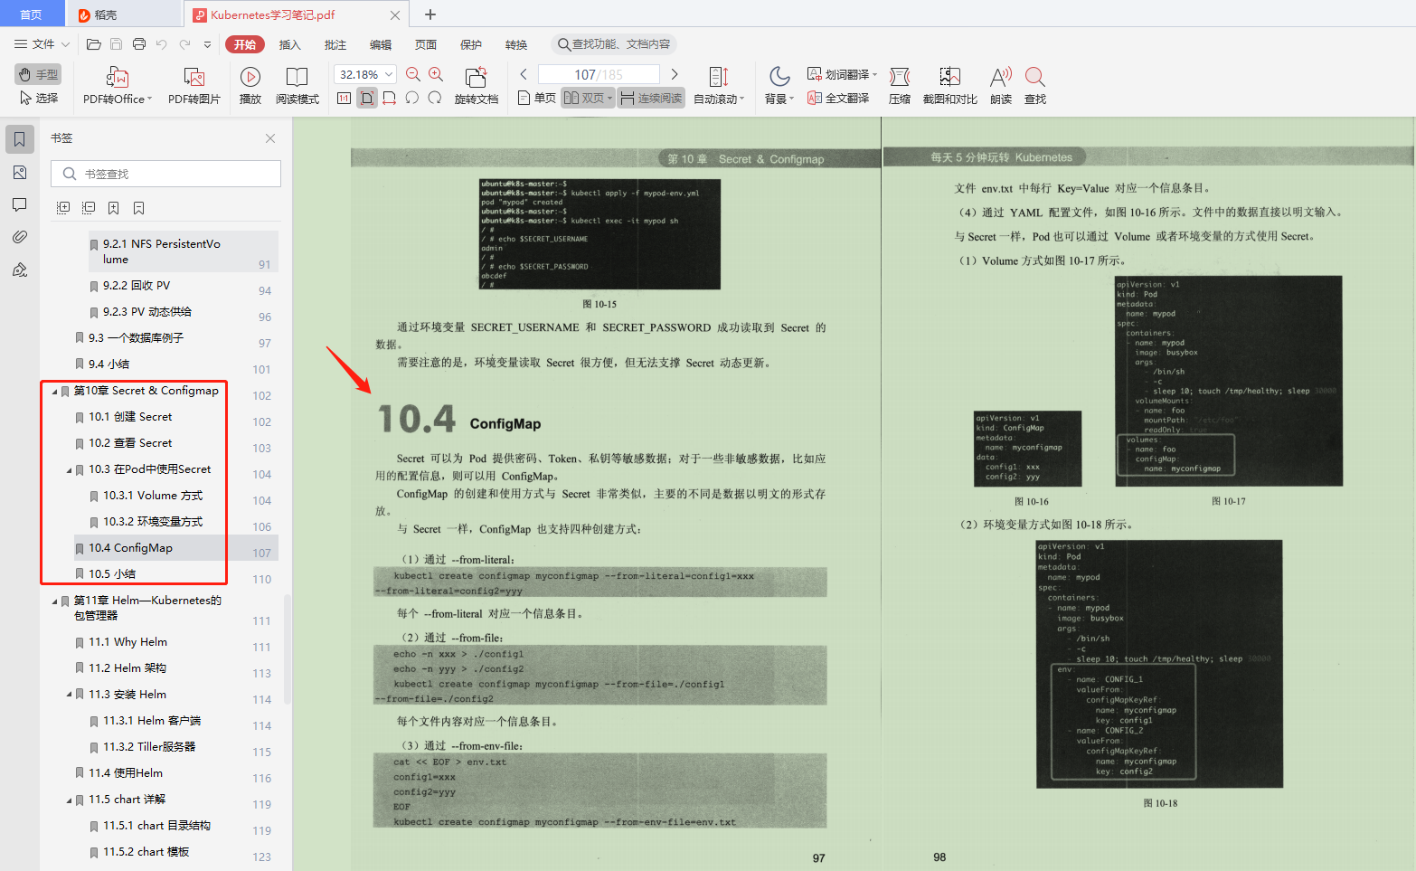
Task: Open comments panel in sidebar
Action: click(20, 204)
